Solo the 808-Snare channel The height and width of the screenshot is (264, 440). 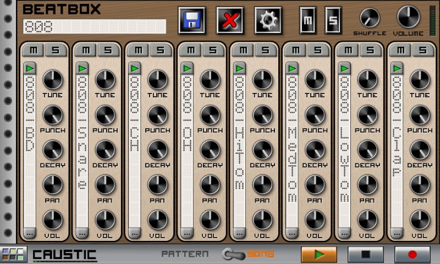pos(108,50)
